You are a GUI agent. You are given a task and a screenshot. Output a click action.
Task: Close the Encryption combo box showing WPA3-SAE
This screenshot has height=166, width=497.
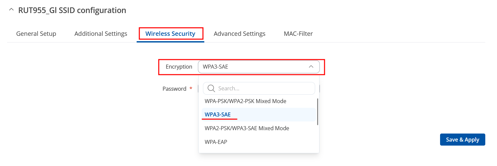click(259, 67)
